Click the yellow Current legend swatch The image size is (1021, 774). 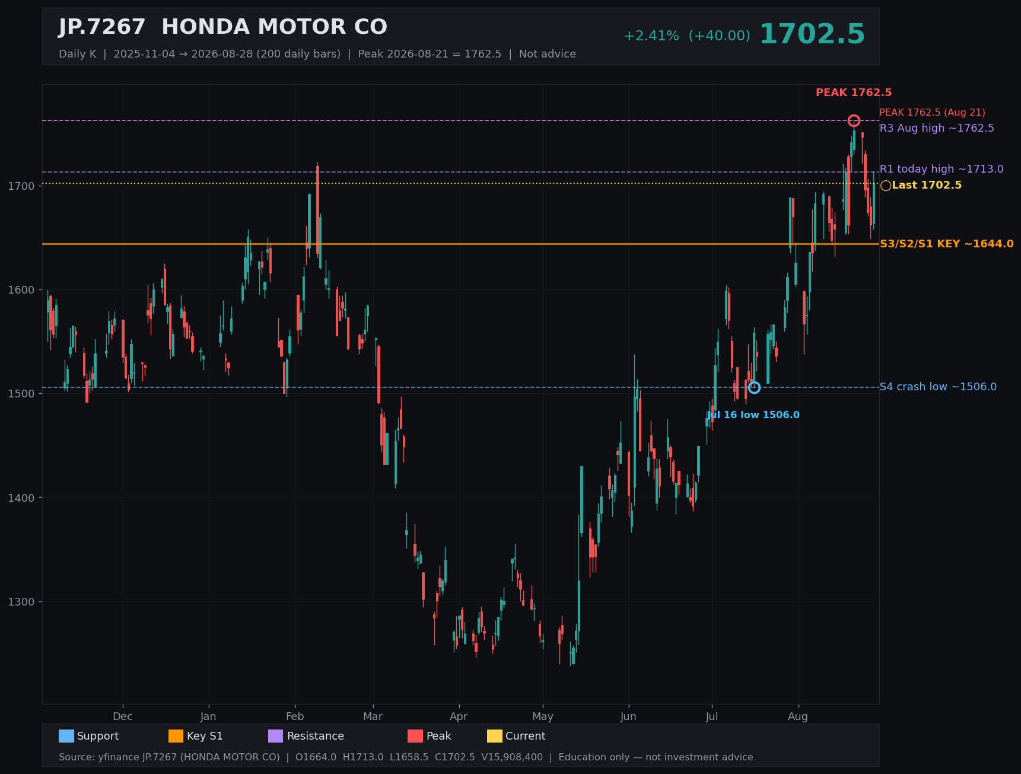(495, 736)
